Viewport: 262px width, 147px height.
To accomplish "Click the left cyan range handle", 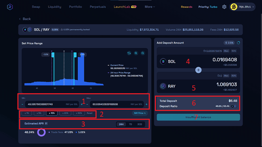I will point(53,55).
